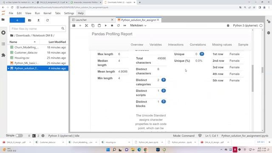Open the cell type Markdown dropdown

[138, 25]
